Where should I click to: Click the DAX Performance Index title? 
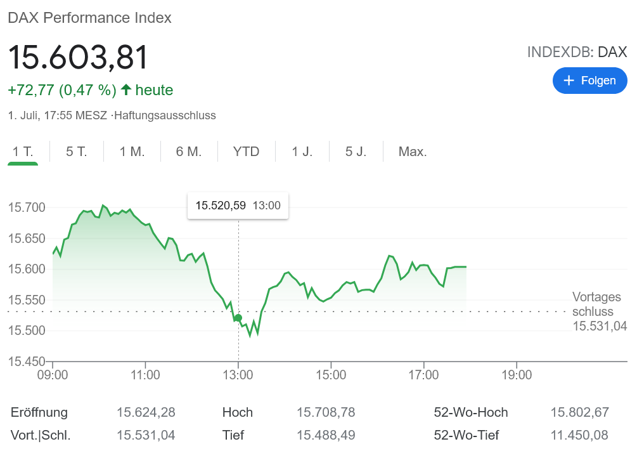pos(89,18)
